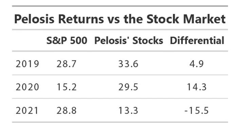Click the 2020 row label
247x123 pixels.
point(27,87)
